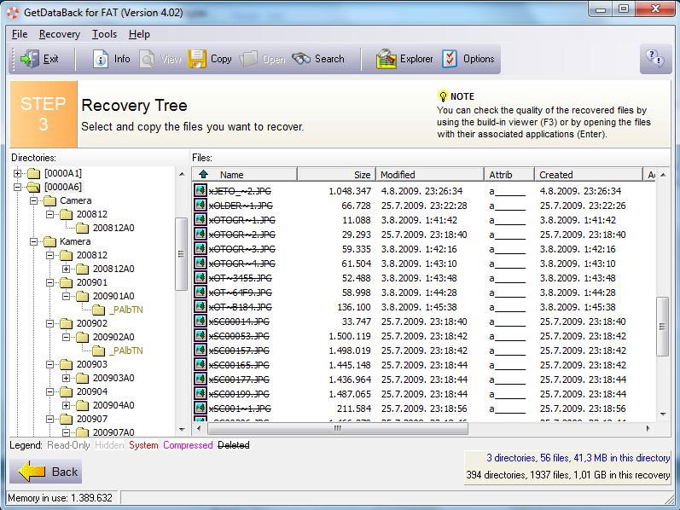The height and width of the screenshot is (510, 680).
Task: Sort files by Name column header
Action: tap(245, 174)
